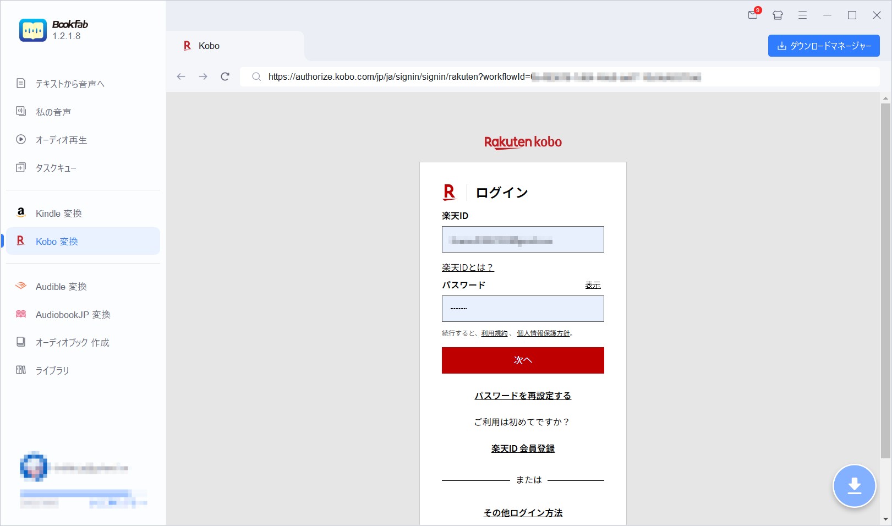
Task: Open the hamburger menu in title bar
Action: point(802,15)
